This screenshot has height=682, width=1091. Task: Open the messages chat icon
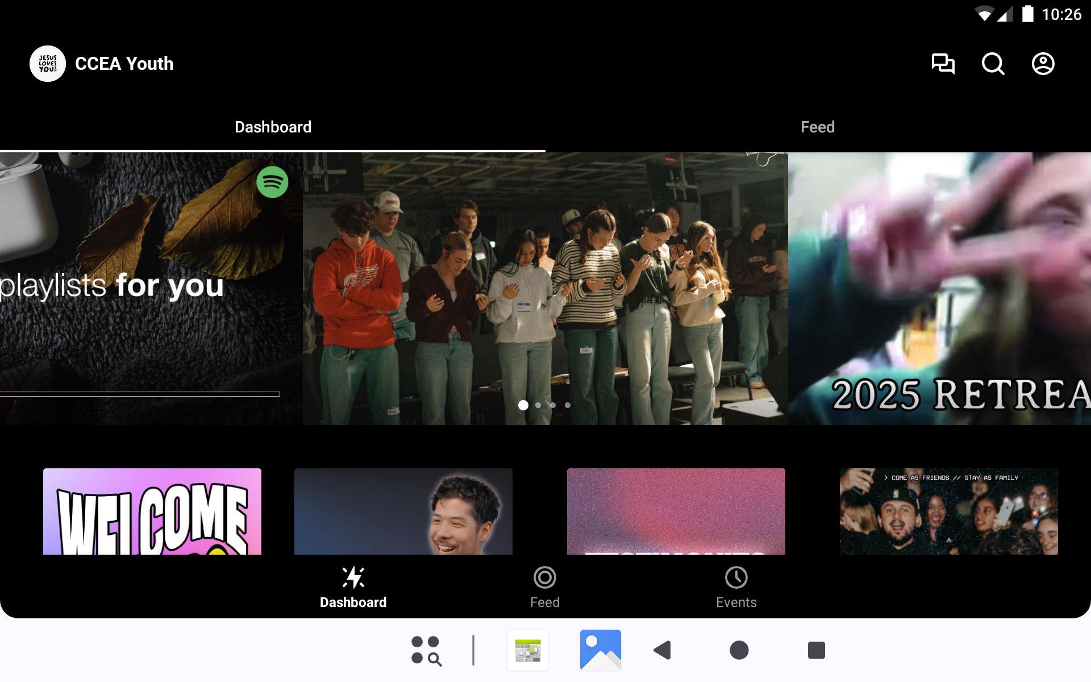coord(943,64)
